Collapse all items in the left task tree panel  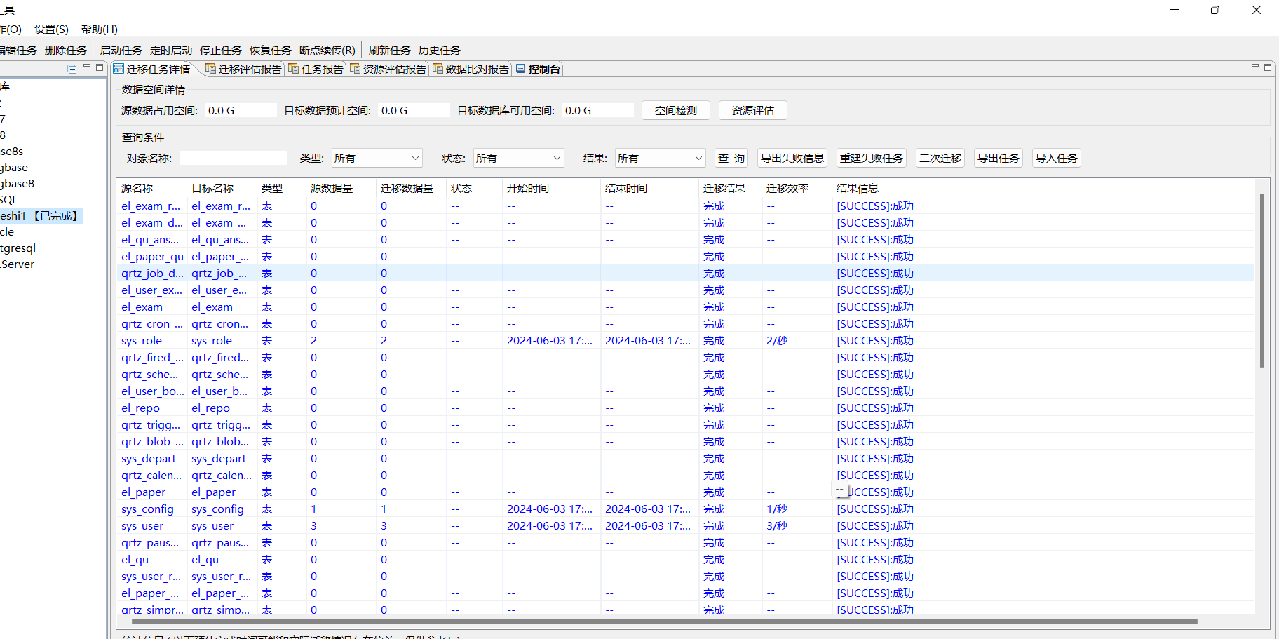[x=72, y=69]
